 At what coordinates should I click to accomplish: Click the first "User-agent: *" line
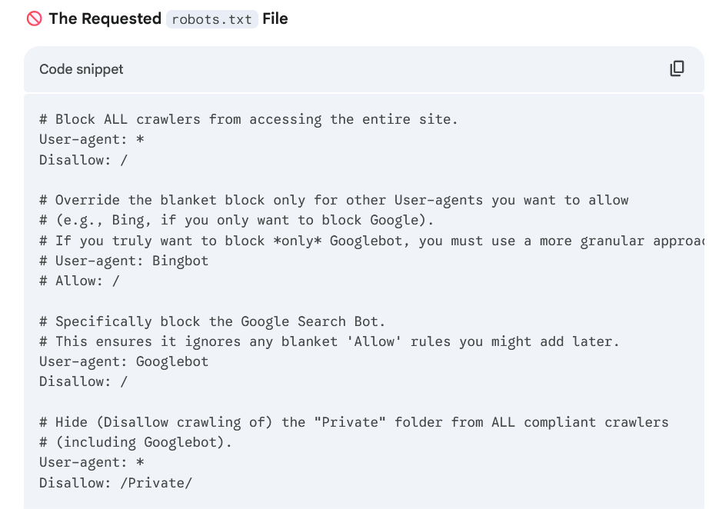pyautogui.click(x=92, y=139)
